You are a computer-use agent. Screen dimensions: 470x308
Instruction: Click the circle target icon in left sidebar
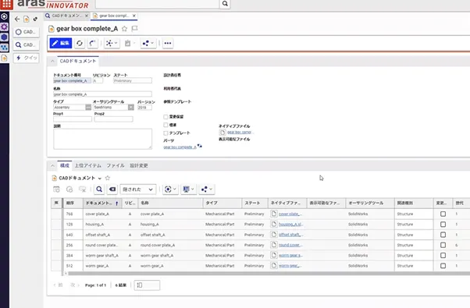[4, 16]
